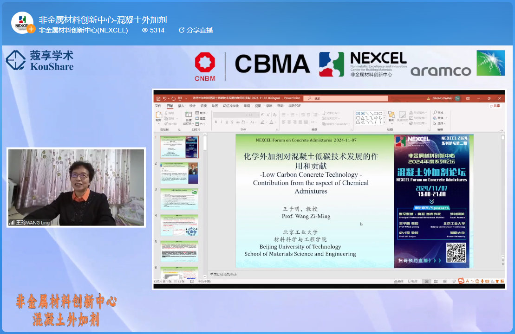Click the 新建幻灯片 new slide icon
The height and width of the screenshot is (334, 515).
tap(189, 115)
